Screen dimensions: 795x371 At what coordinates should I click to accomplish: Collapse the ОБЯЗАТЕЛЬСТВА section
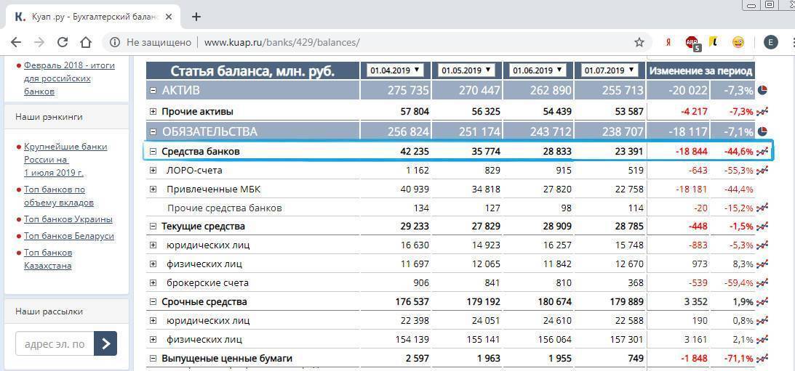tap(153, 132)
